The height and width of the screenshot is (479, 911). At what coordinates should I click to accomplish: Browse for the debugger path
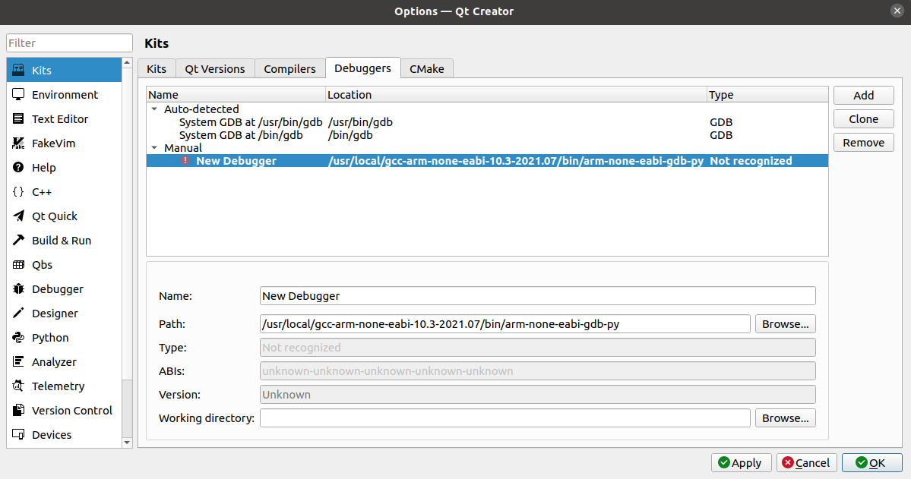point(786,324)
